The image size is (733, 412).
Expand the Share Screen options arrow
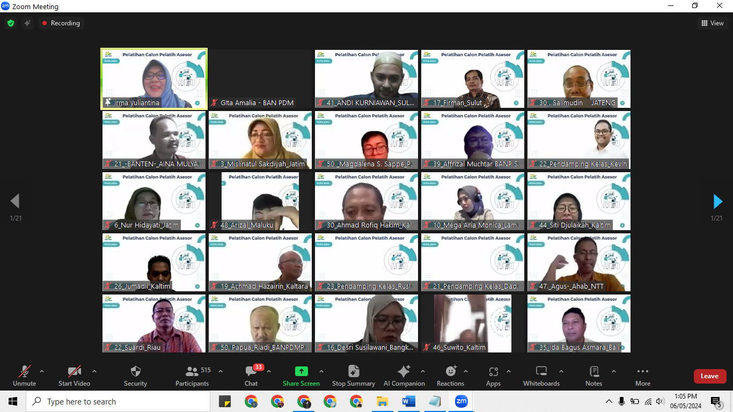pos(321,371)
